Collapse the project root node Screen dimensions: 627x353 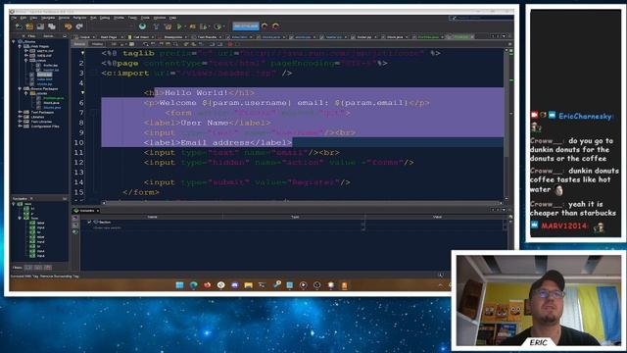pos(14,41)
